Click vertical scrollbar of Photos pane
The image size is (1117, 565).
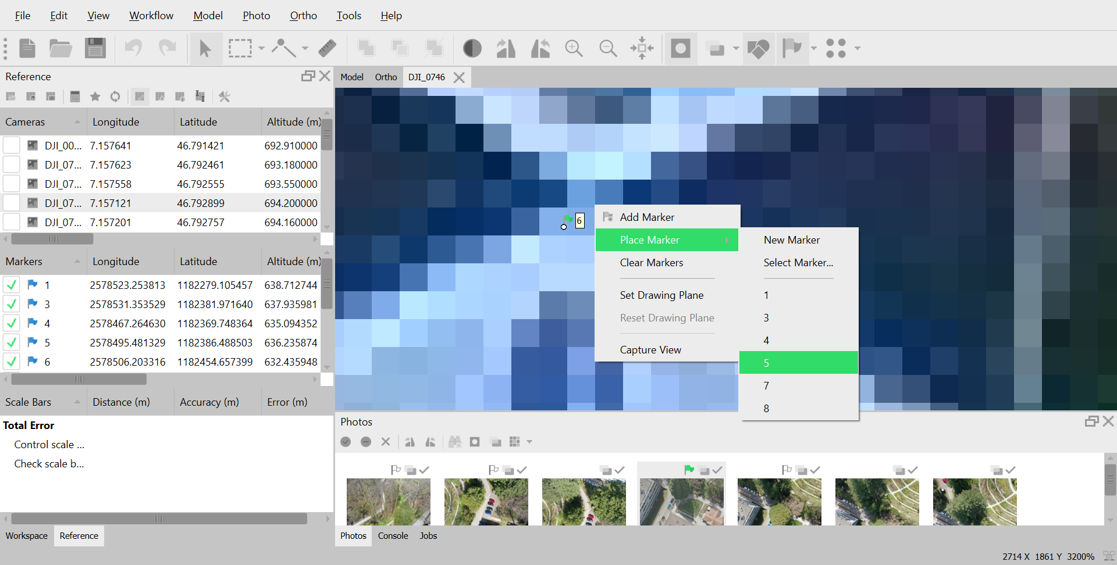[1111, 480]
